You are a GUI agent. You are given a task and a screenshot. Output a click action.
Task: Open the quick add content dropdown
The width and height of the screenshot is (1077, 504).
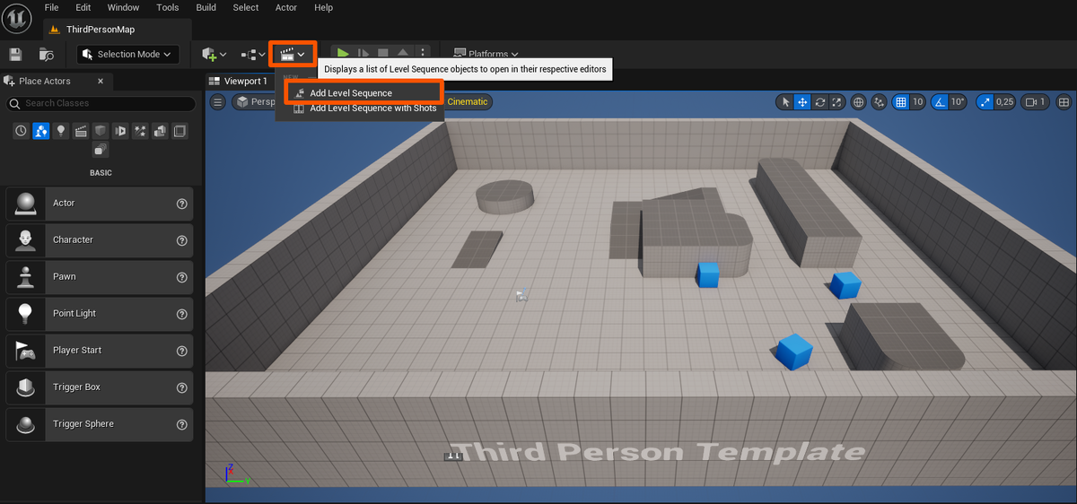(214, 55)
